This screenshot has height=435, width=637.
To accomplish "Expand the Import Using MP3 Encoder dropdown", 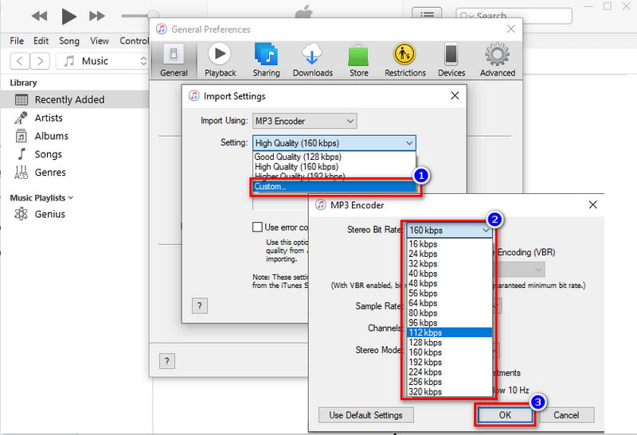I will pyautogui.click(x=304, y=121).
